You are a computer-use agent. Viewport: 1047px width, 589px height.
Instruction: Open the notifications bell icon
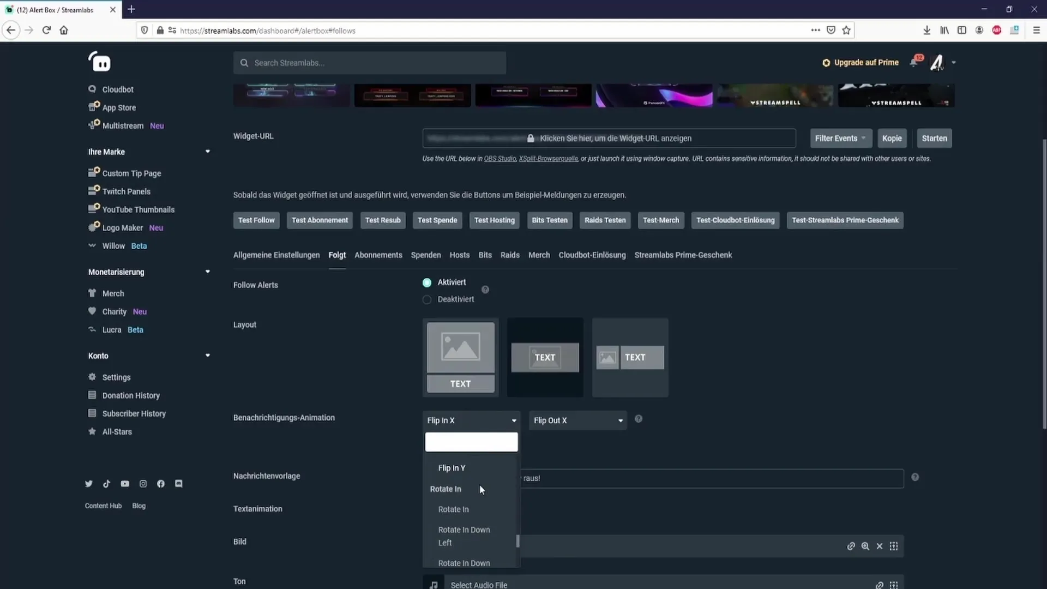click(x=914, y=62)
